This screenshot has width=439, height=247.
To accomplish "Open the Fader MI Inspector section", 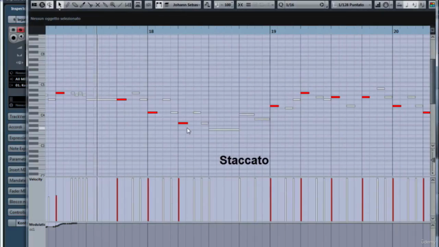I will pos(16,191).
